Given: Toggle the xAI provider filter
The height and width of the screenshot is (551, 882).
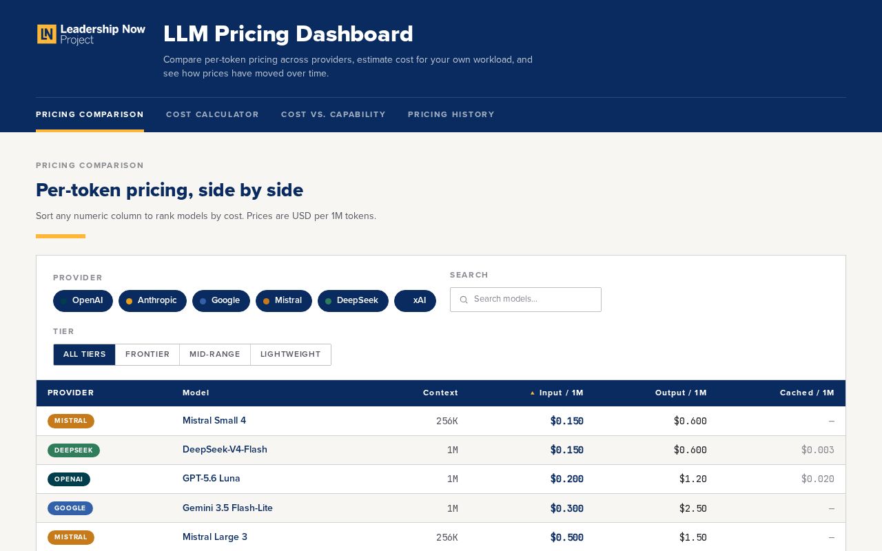Looking at the screenshot, I should pos(415,301).
